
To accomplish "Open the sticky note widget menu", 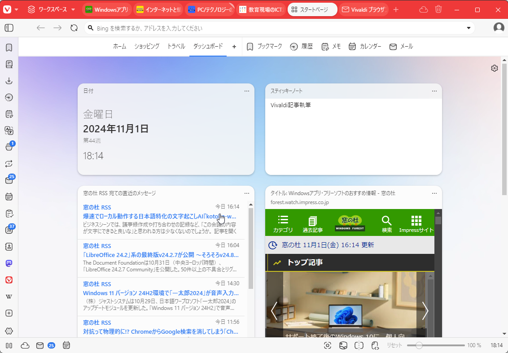I will point(434,91).
